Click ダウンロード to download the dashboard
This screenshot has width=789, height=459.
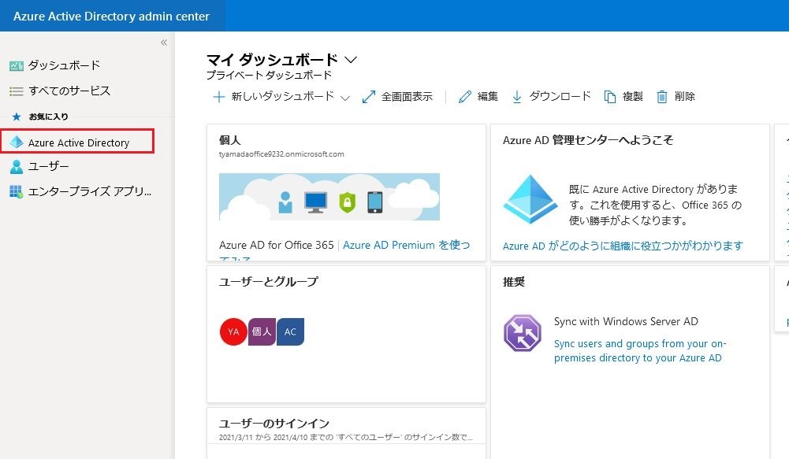552,97
